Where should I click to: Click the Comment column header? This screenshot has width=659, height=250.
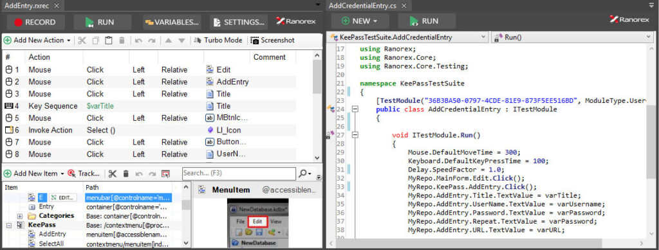(270, 57)
